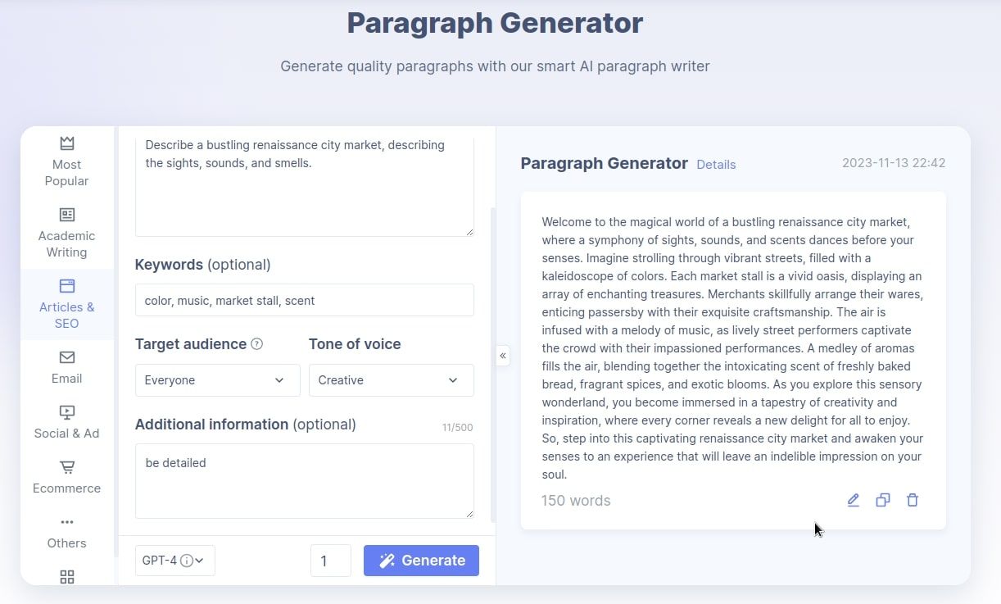Image resolution: width=1001 pixels, height=604 pixels.
Task: Choose the Ecommerce cart category
Action: click(67, 467)
